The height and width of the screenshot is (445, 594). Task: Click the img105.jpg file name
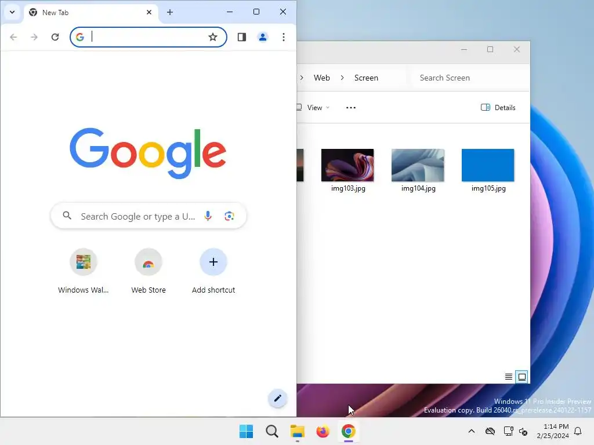tap(488, 188)
